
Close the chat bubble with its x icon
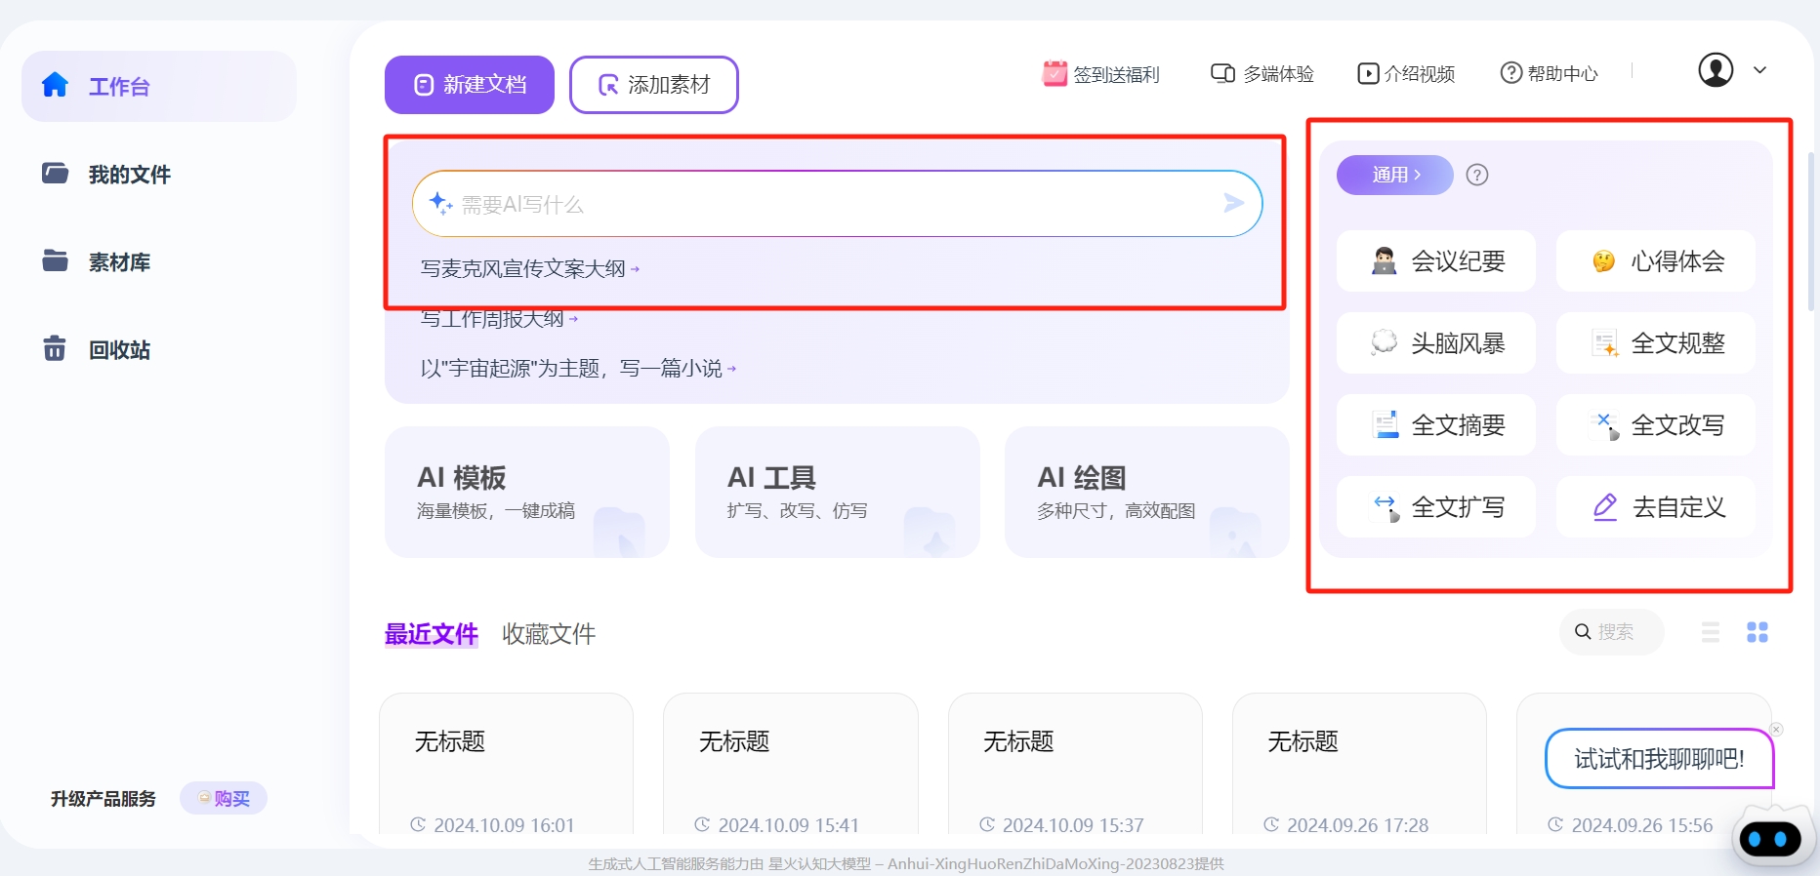[x=1777, y=729]
